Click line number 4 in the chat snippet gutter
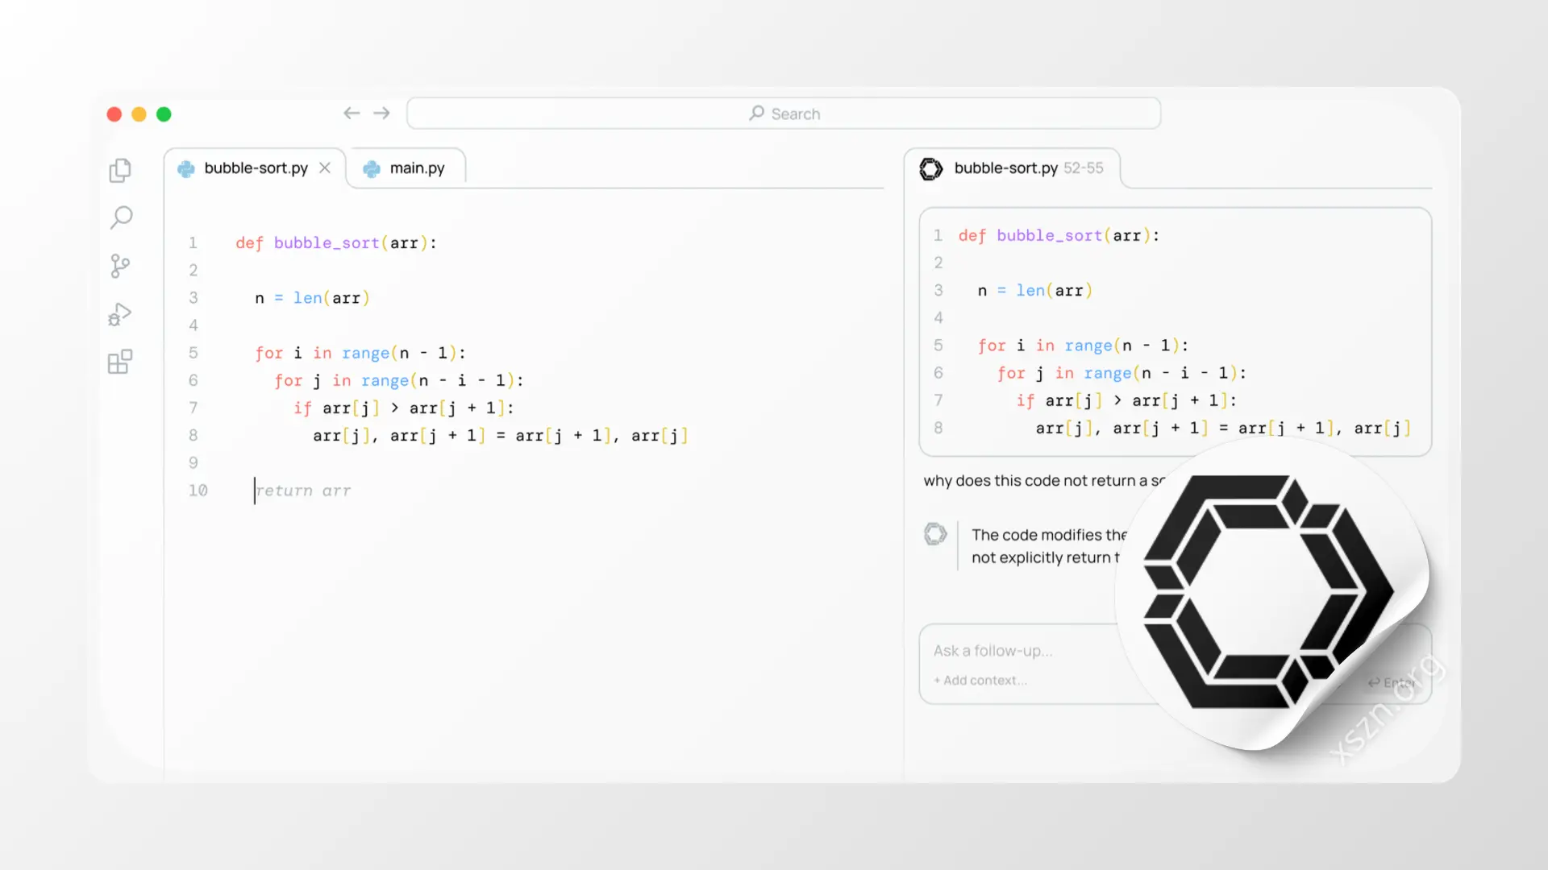This screenshot has width=1548, height=870. pyautogui.click(x=938, y=318)
